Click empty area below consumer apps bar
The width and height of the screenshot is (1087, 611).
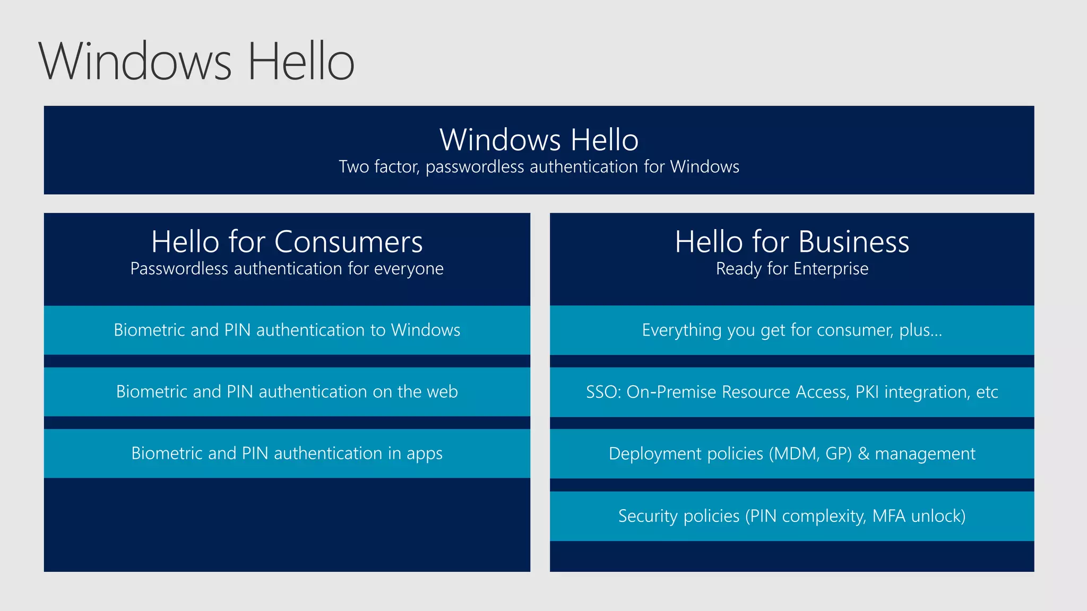point(287,525)
